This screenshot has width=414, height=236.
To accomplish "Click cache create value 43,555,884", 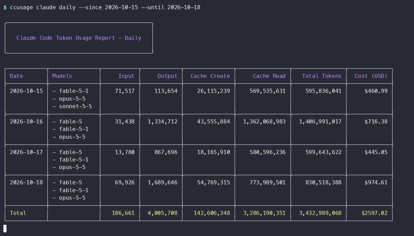I will pyautogui.click(x=213, y=121).
